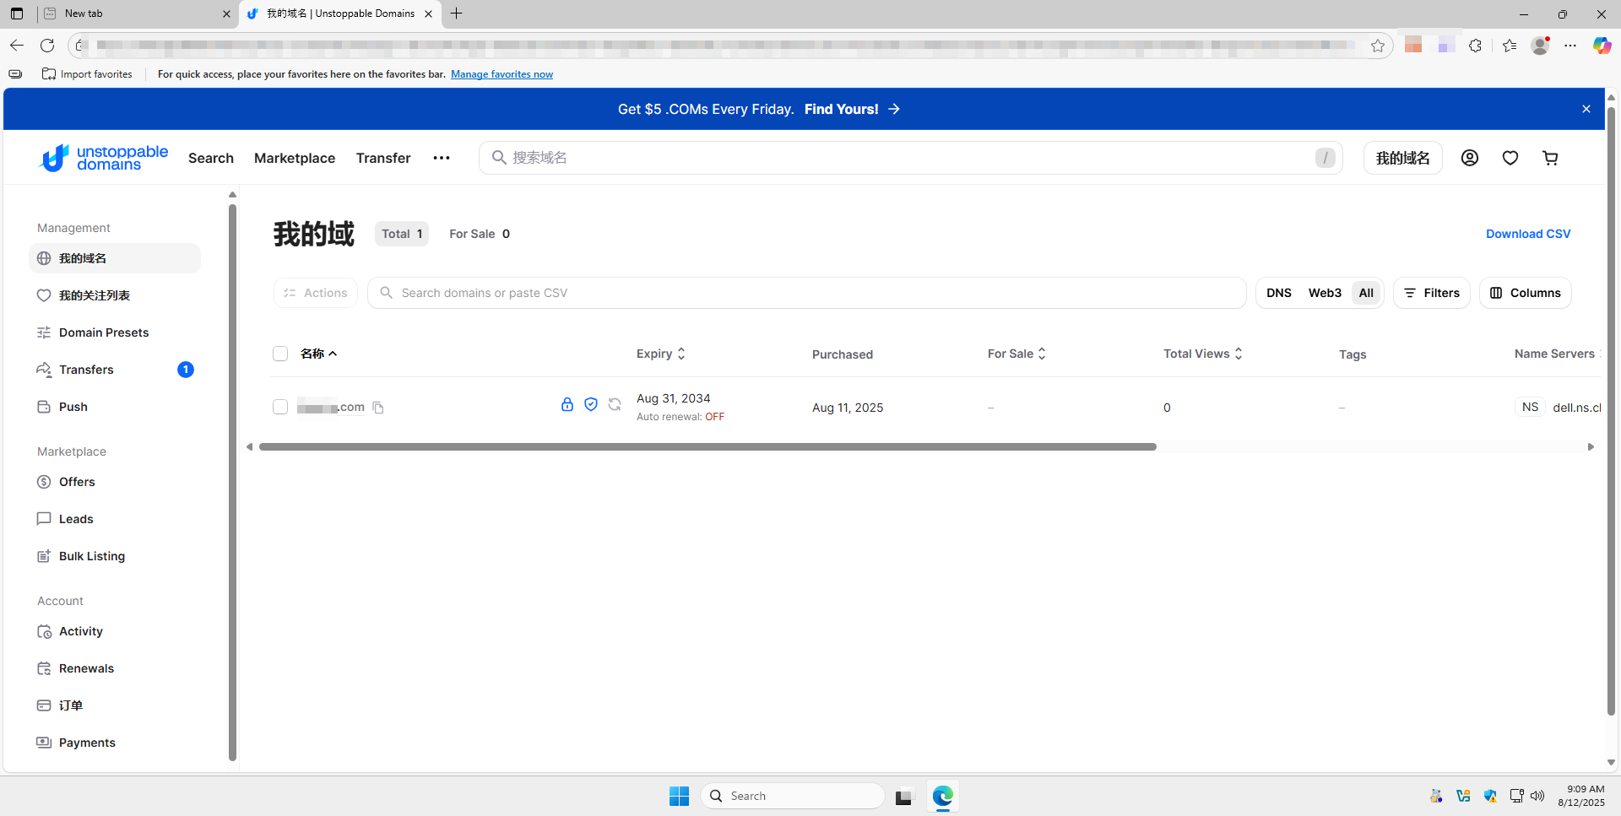
Task: Click the copy domain name icon
Action: [x=378, y=408]
